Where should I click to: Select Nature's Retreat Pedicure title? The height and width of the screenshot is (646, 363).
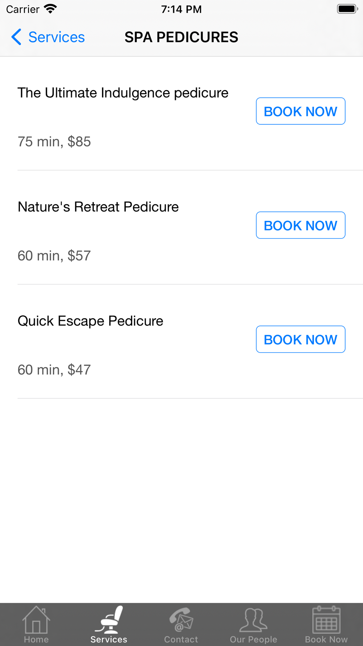pos(98,207)
